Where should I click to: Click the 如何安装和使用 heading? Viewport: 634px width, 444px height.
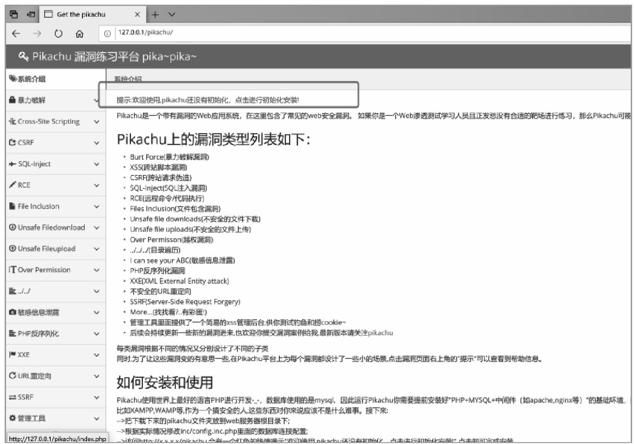coord(165,382)
